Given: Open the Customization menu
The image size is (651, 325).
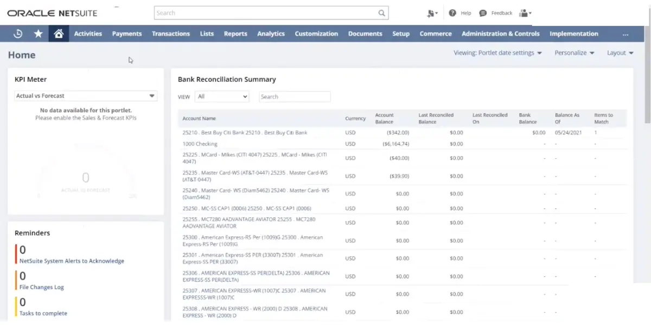Looking at the screenshot, I should coord(316,34).
